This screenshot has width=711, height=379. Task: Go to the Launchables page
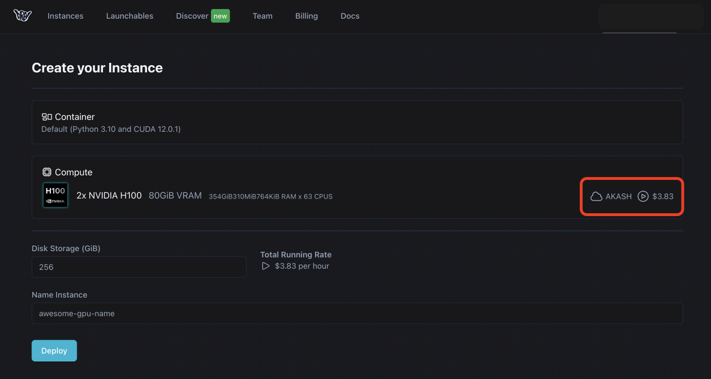tap(130, 16)
